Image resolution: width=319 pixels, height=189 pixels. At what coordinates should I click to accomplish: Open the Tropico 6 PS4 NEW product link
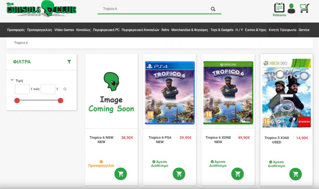click(159, 140)
